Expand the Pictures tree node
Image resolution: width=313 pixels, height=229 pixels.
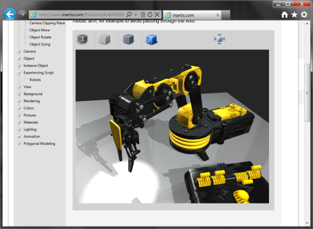19,115
